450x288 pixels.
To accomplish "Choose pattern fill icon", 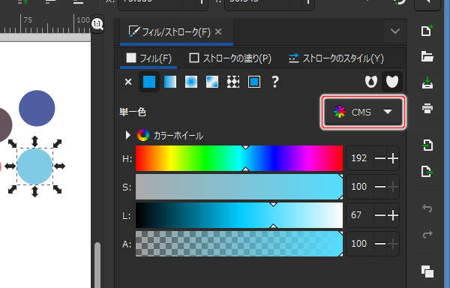I will click(x=233, y=82).
